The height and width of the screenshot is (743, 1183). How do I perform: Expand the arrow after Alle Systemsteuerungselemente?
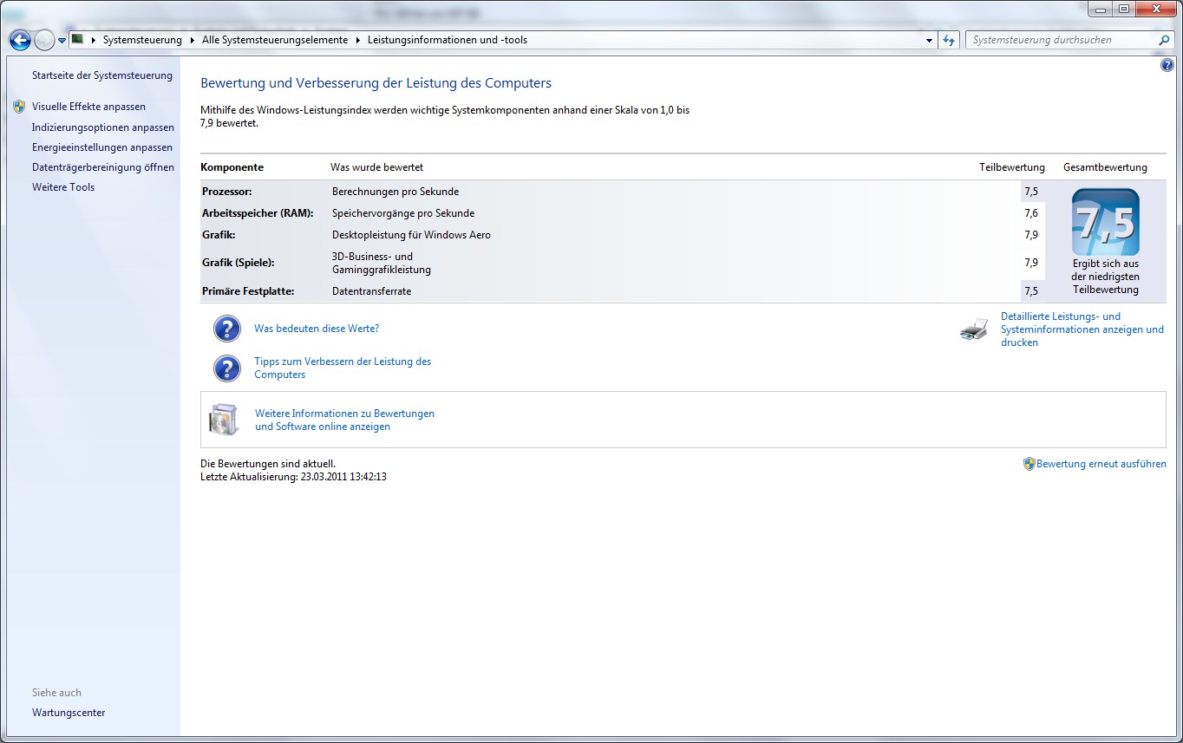(357, 40)
